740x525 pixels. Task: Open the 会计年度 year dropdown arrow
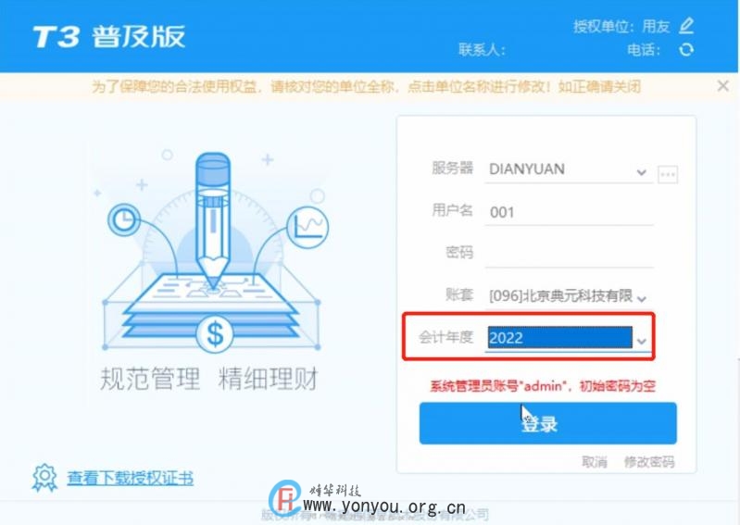pos(642,341)
